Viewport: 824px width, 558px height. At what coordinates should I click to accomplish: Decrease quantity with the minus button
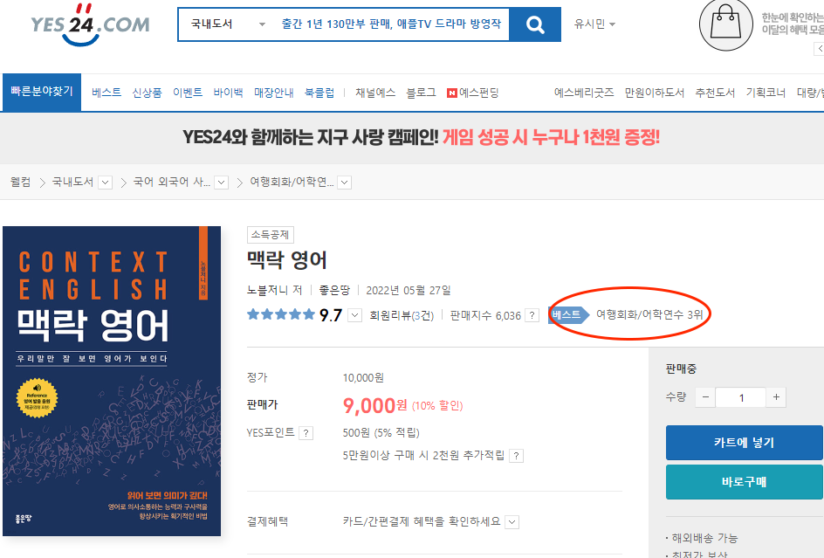click(705, 397)
